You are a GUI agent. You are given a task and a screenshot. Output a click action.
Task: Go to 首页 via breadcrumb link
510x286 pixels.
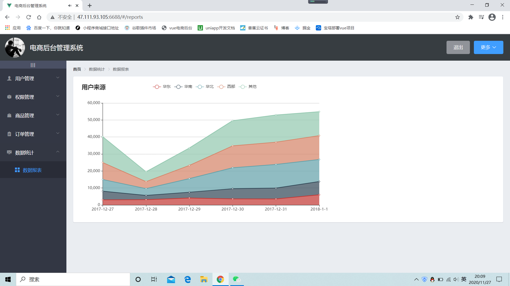point(77,69)
